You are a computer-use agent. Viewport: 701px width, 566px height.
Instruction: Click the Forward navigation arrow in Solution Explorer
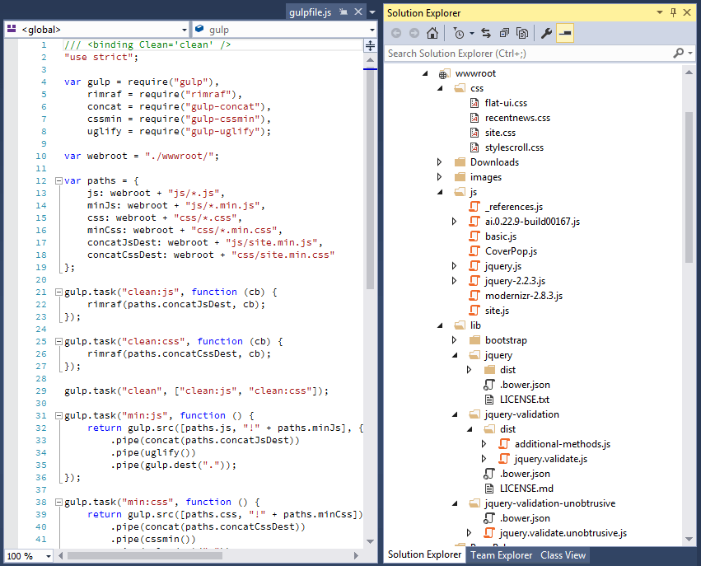(414, 33)
